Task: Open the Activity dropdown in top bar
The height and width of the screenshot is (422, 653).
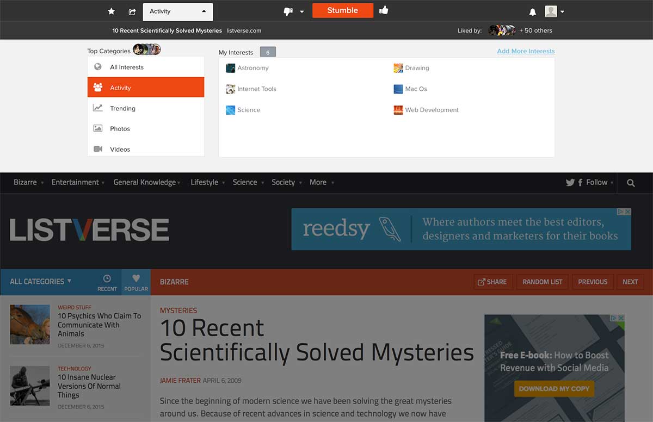Action: coord(178,11)
